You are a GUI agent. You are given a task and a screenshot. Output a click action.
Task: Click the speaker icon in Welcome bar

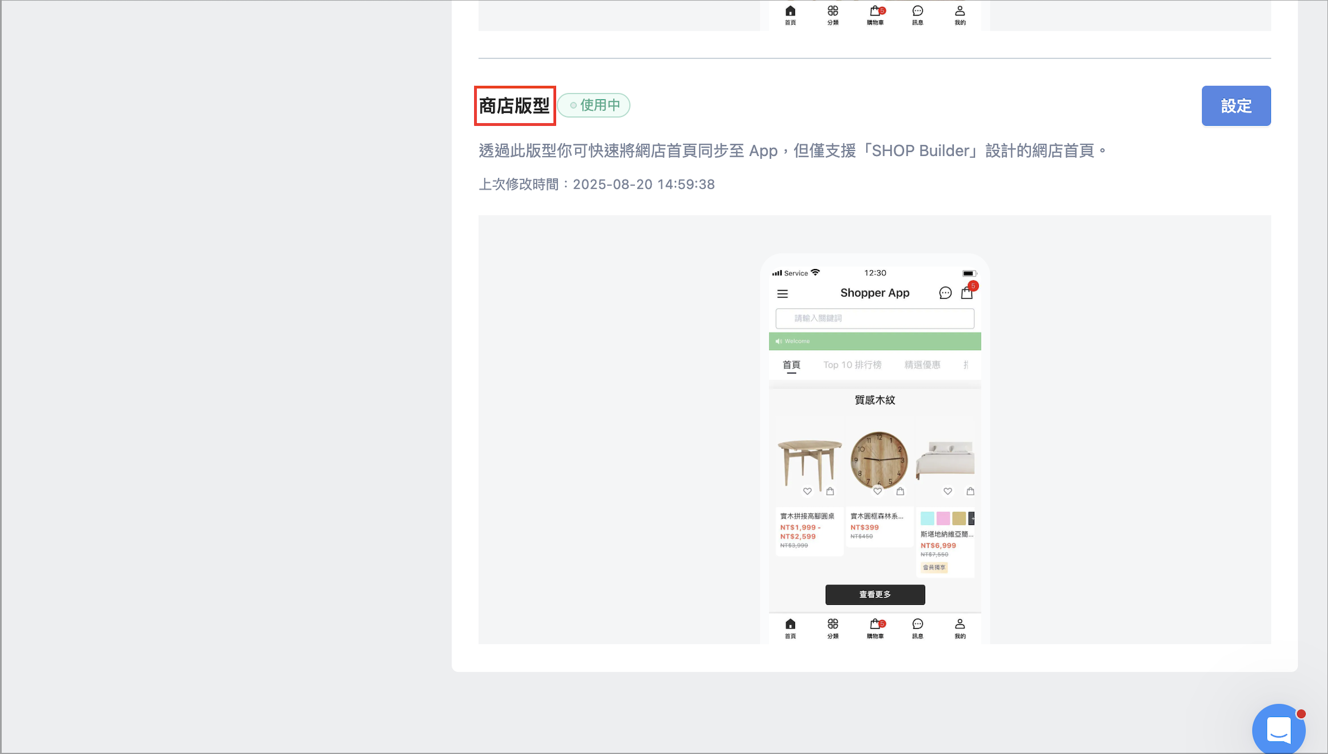tap(778, 341)
